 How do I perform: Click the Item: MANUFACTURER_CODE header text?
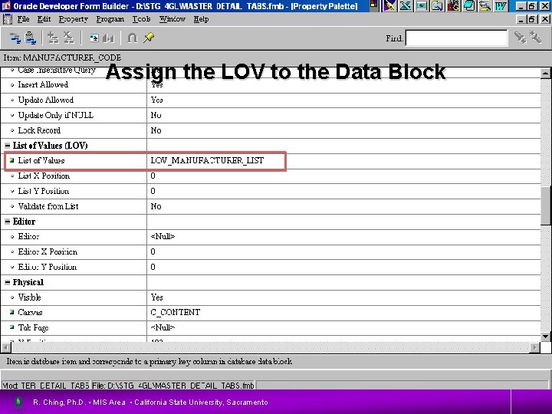62,58
